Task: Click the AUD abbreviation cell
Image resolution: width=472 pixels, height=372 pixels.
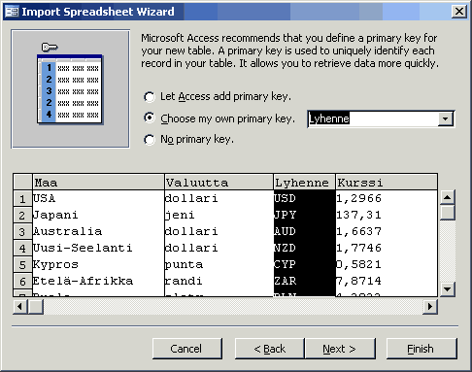Action: click(x=304, y=231)
